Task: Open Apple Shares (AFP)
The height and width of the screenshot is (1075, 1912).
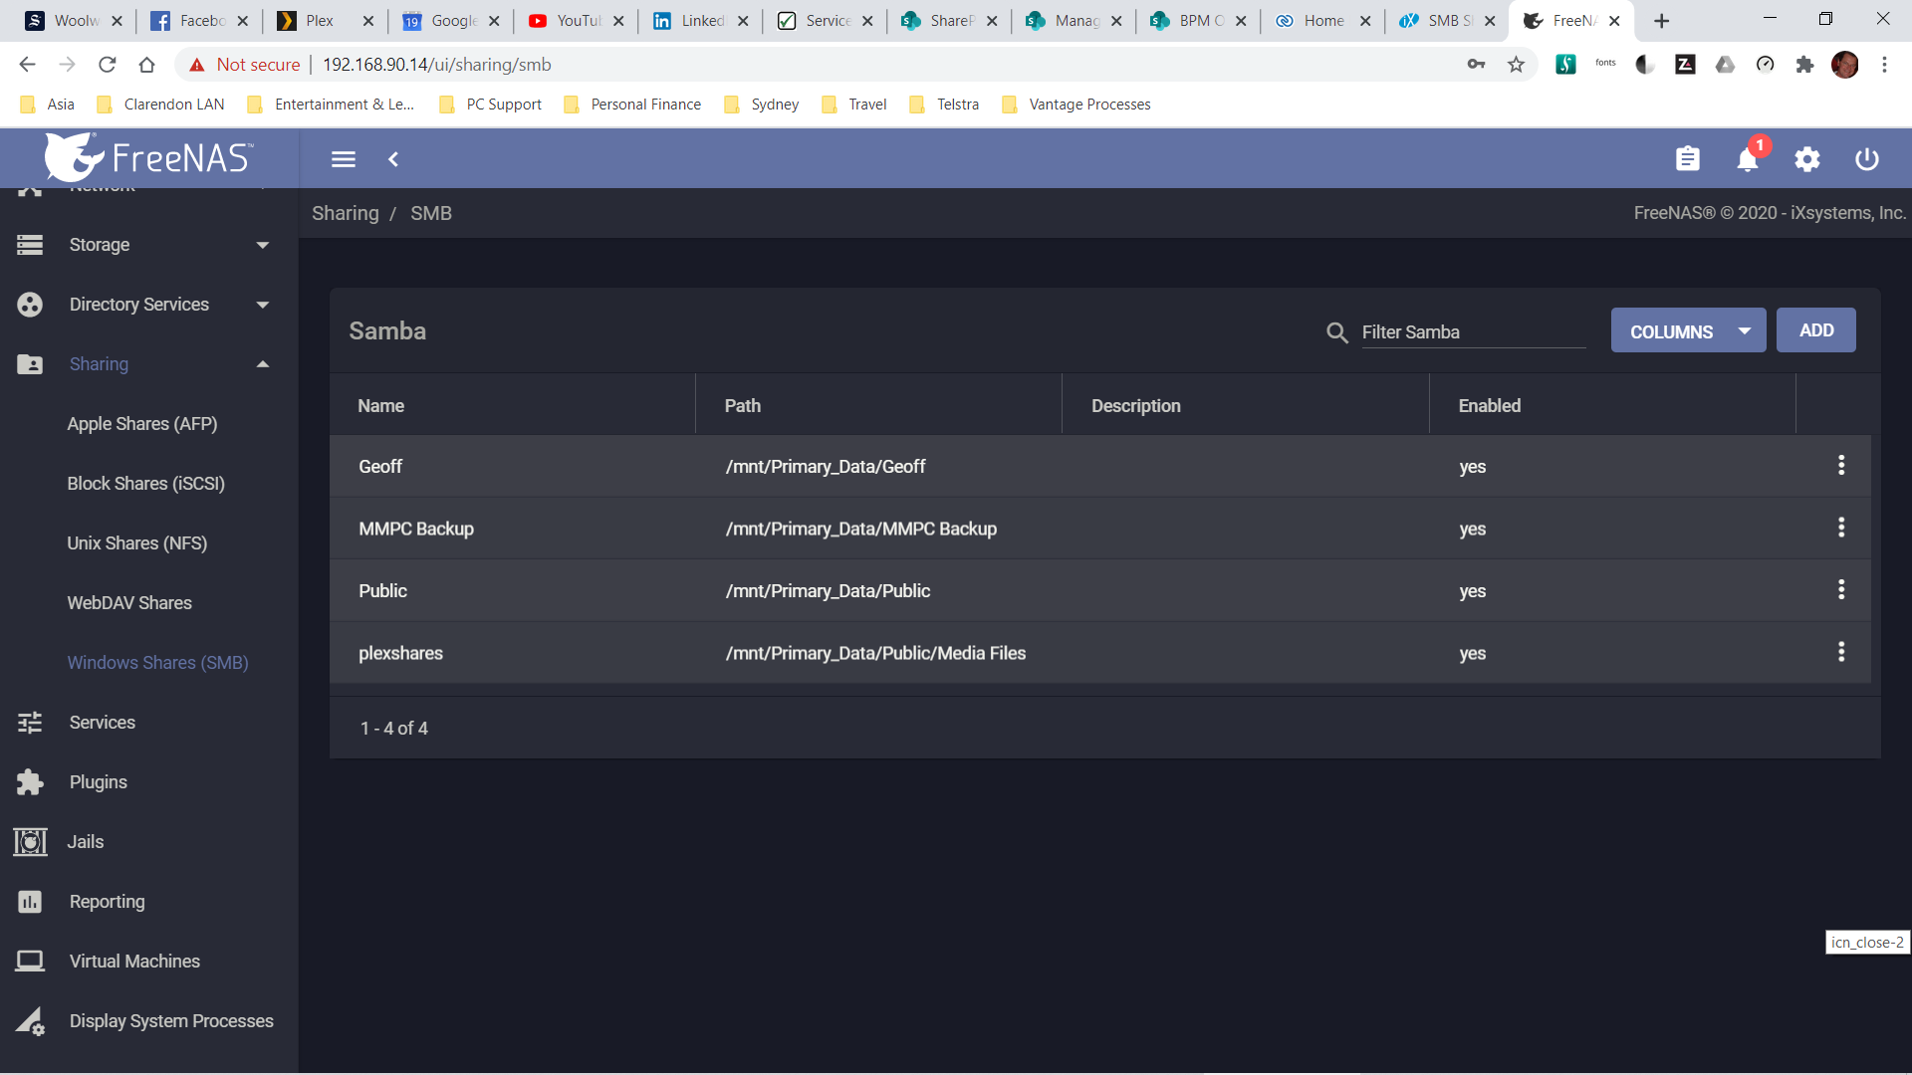Action: (x=142, y=424)
